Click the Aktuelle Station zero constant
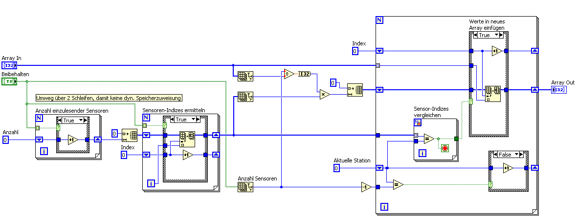 (336, 168)
